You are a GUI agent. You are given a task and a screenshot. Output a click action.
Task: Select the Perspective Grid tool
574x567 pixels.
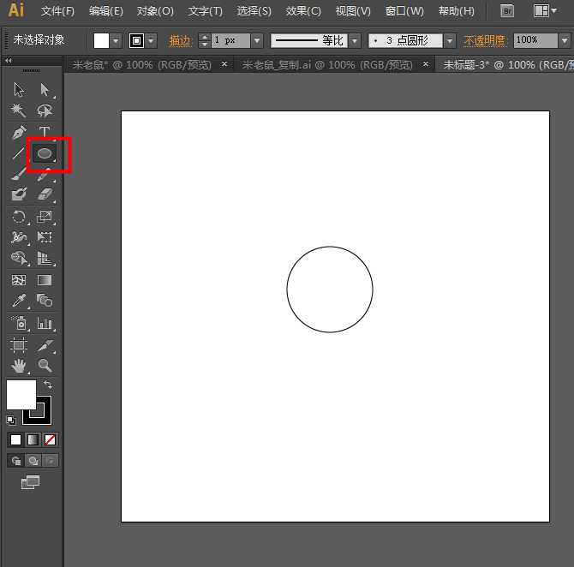coord(45,258)
